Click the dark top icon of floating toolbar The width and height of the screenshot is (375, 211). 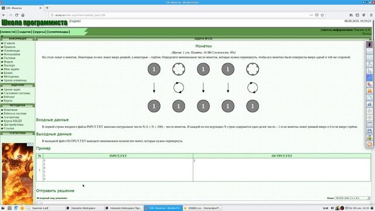pos(370,45)
